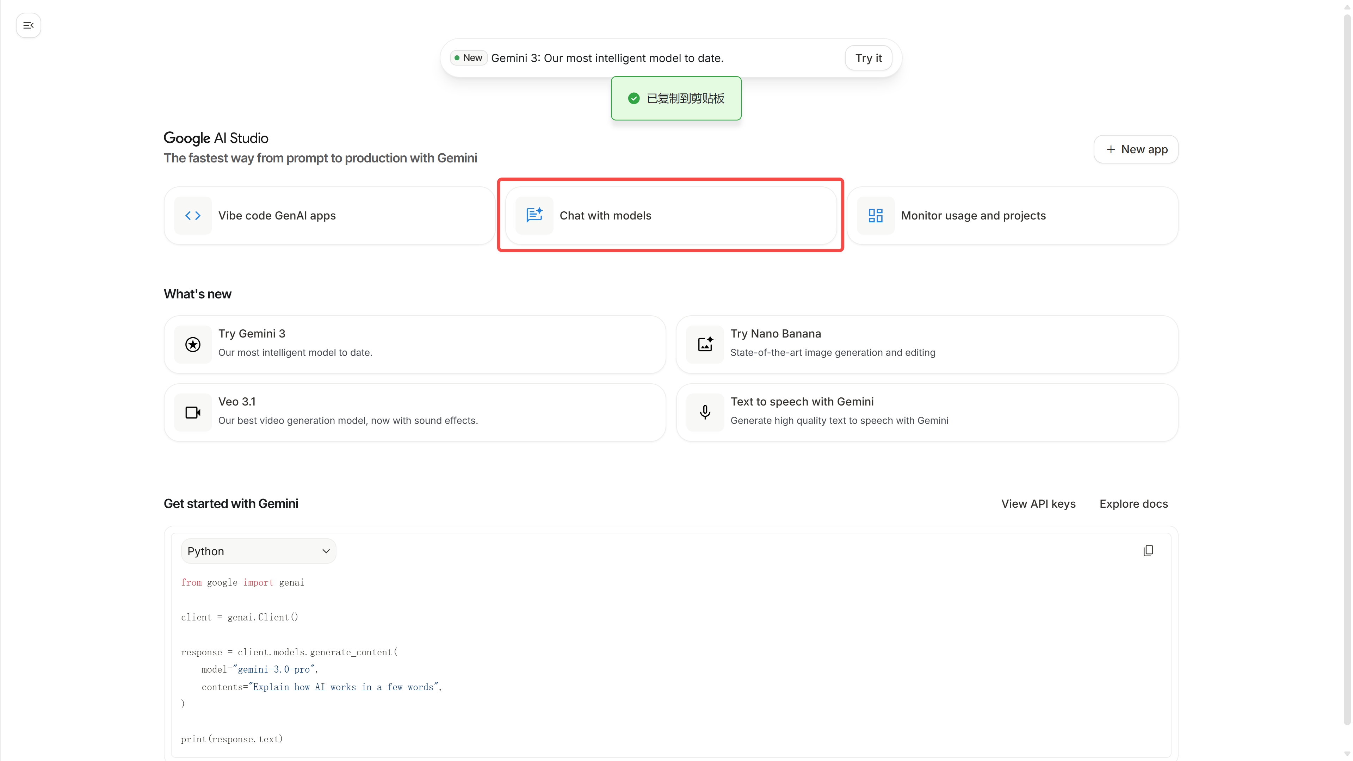
Task: Click the Text to speech microphone icon
Action: (x=705, y=412)
